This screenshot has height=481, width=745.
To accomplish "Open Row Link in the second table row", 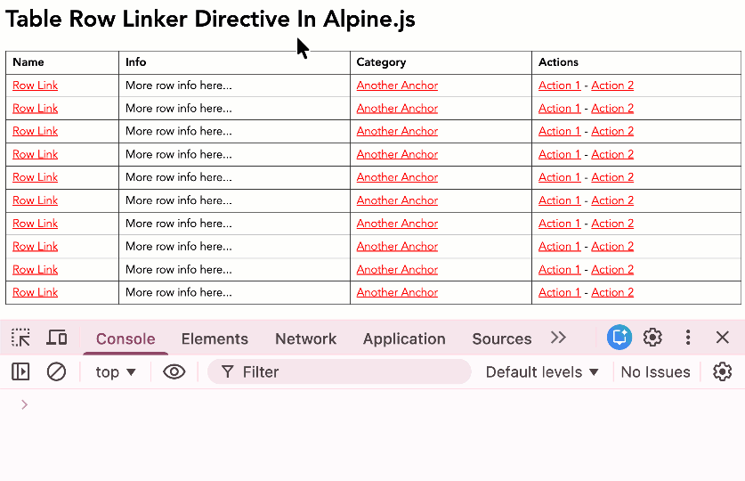I will [36, 109].
